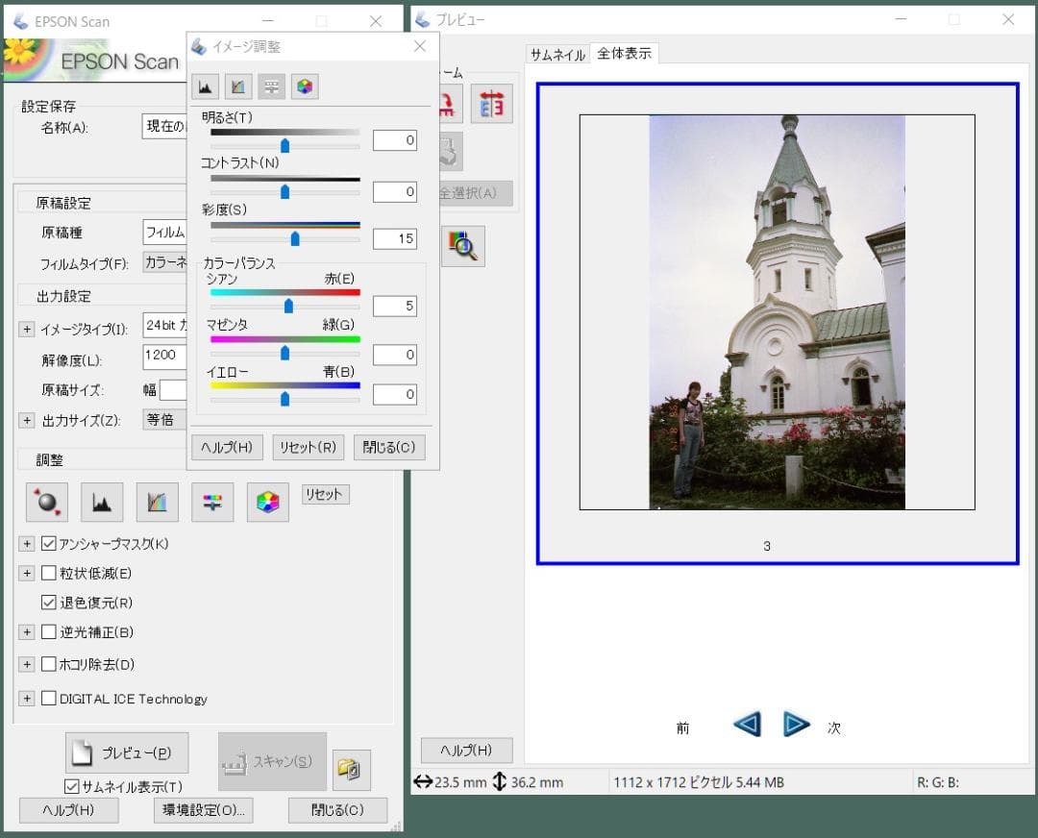Click リセット button in イメージ調整 dialog
Screen dimensions: 1038x838
coord(308,448)
